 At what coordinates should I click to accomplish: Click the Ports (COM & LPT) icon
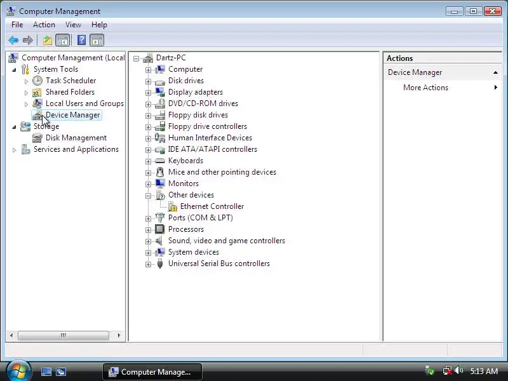160,218
